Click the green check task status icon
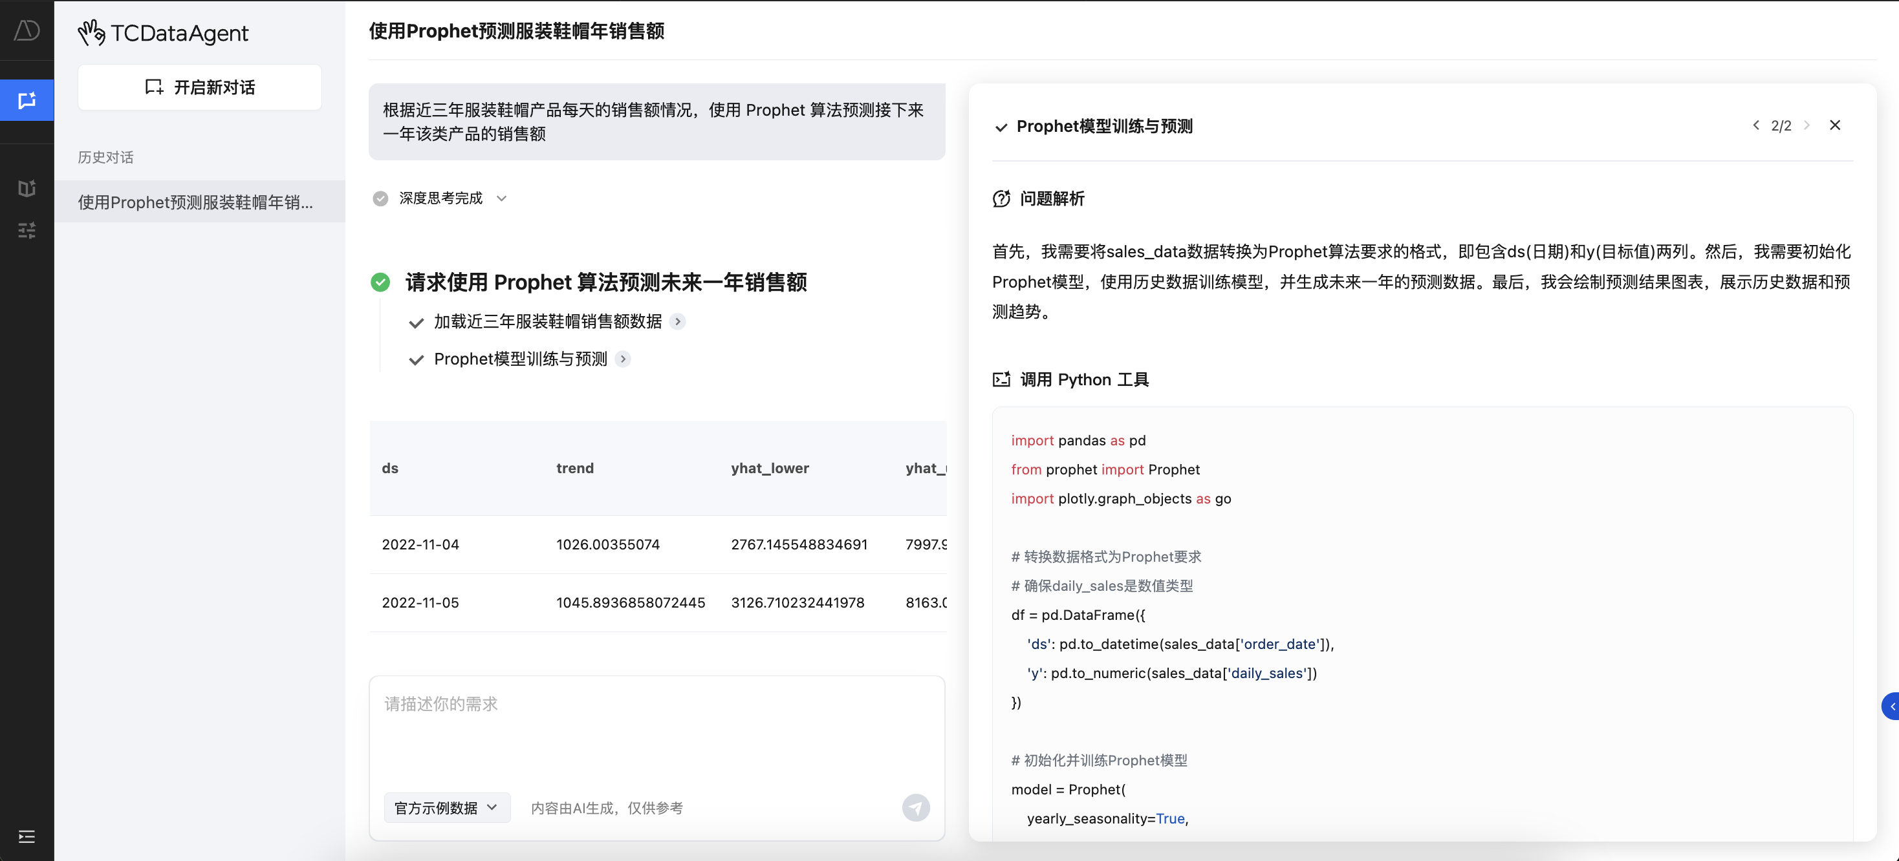Image resolution: width=1899 pixels, height=861 pixels. point(380,282)
